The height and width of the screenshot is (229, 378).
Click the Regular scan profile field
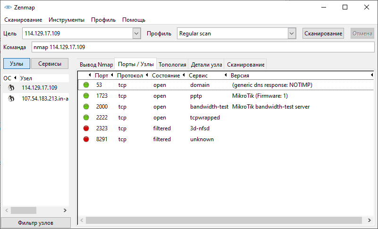tap(233, 34)
